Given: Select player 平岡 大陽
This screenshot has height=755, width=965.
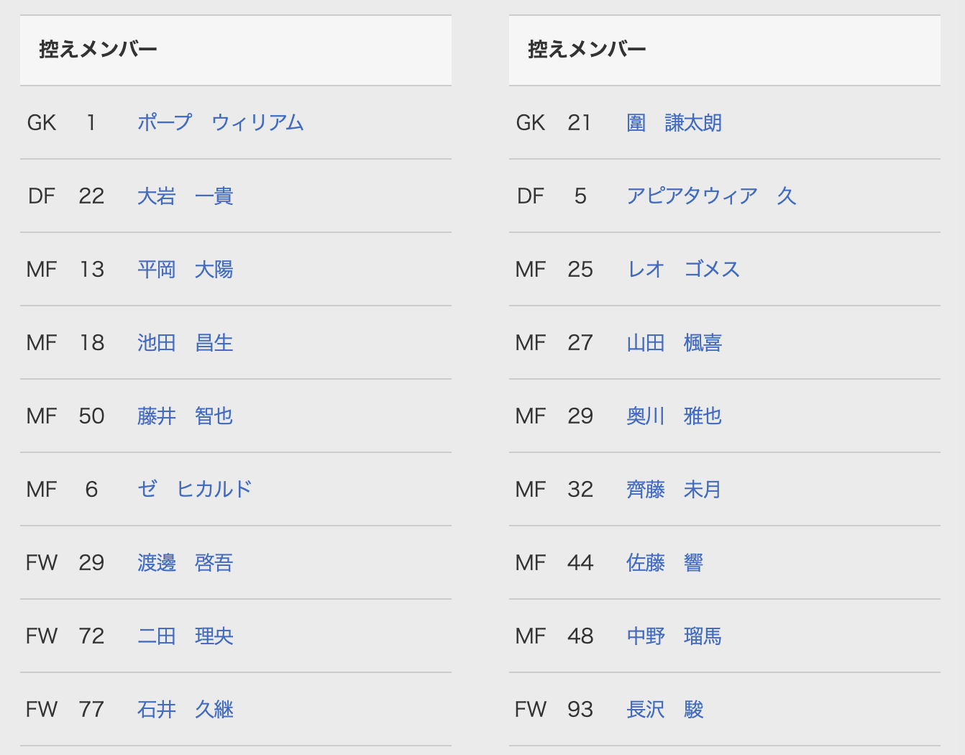Looking at the screenshot, I should 185,270.
